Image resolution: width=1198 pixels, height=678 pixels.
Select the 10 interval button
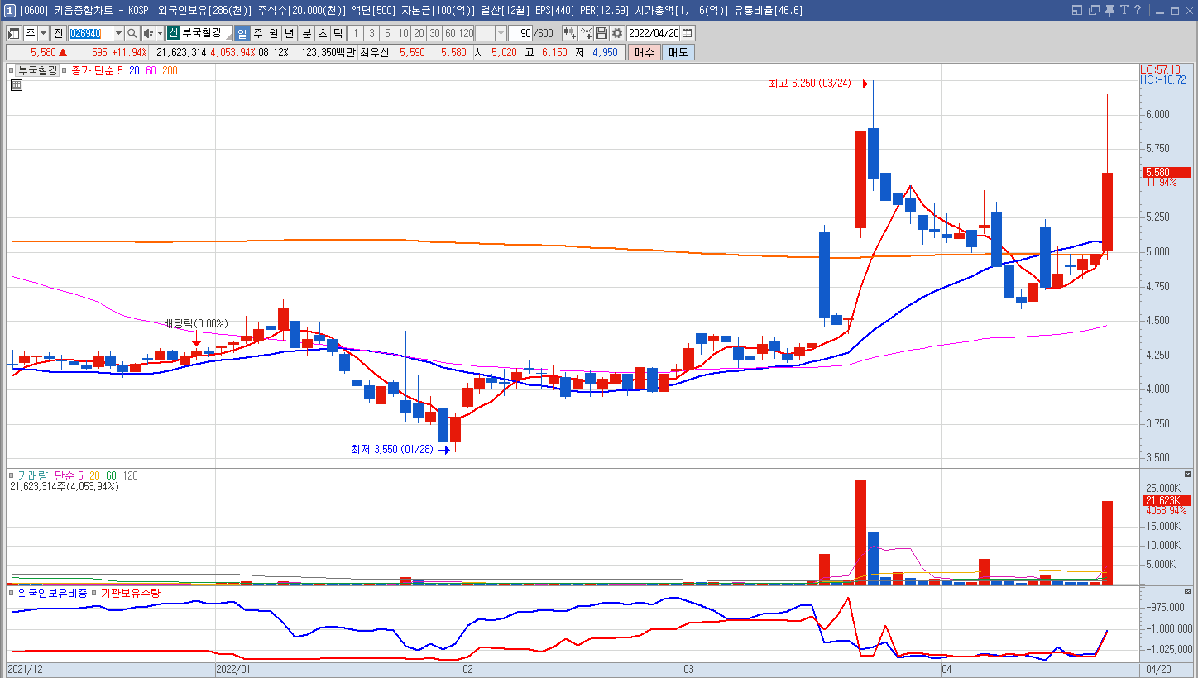403,33
